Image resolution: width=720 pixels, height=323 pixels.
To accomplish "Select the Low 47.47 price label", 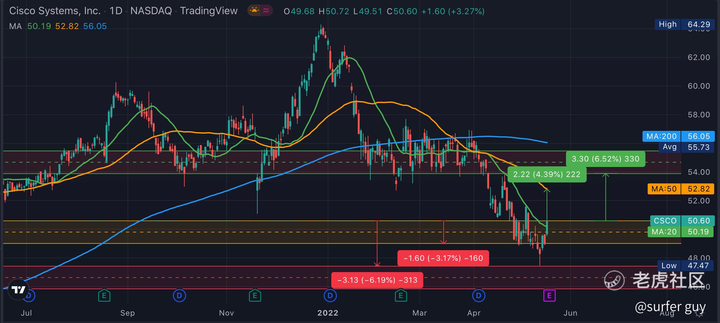I will [x=686, y=266].
